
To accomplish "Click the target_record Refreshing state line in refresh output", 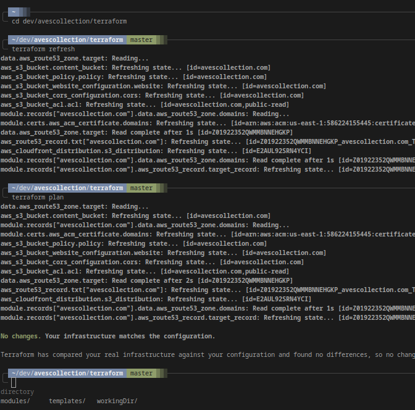I will (207, 169).
